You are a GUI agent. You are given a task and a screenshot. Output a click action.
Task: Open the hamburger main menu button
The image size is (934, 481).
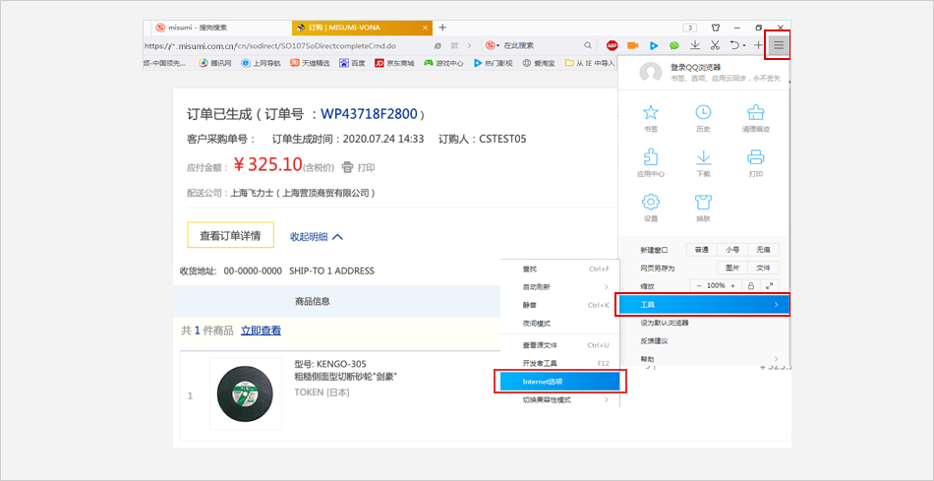778,45
